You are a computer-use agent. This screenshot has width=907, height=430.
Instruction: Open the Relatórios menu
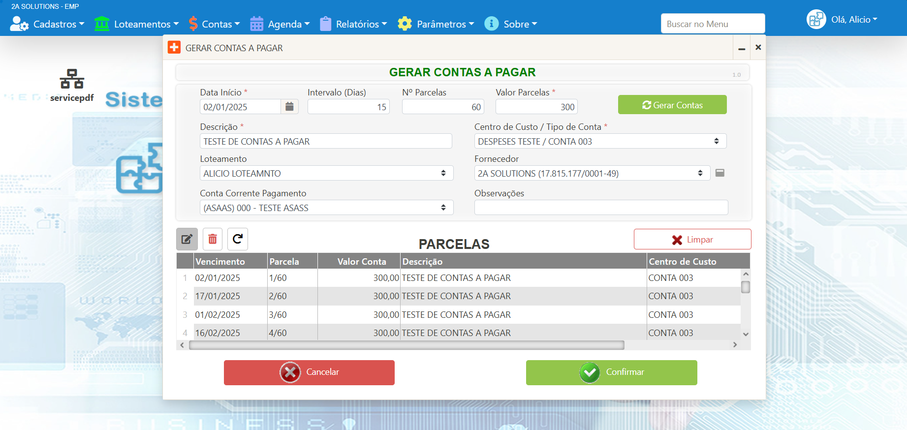click(x=353, y=24)
